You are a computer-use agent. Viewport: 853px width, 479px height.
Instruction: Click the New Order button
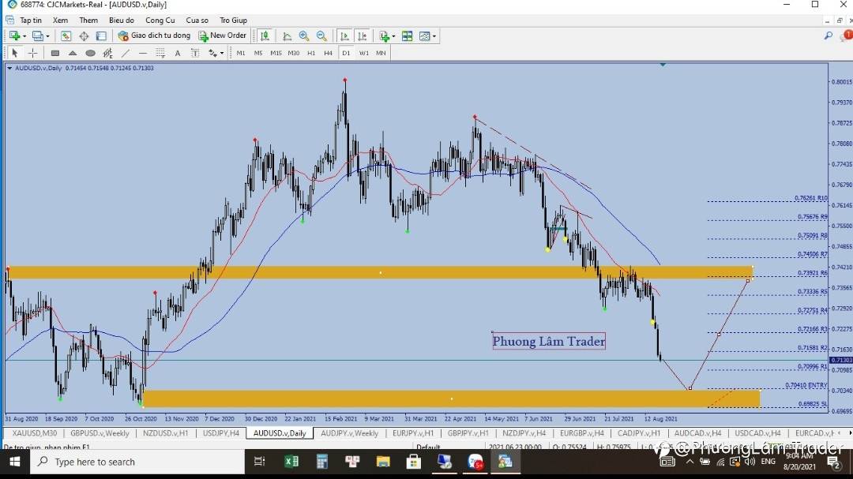click(223, 36)
